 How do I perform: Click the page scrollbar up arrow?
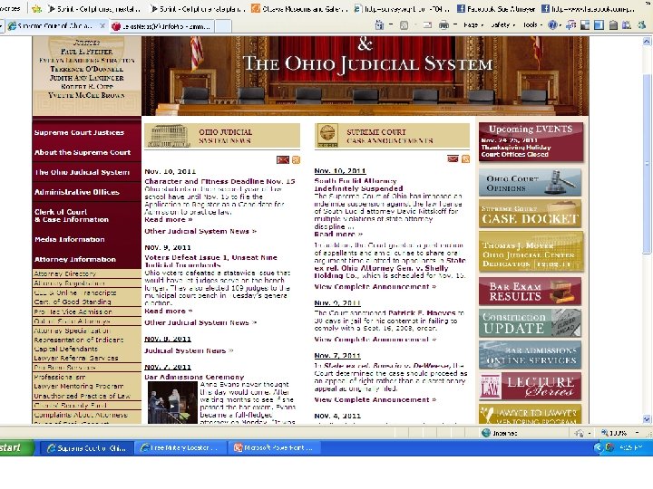click(x=647, y=41)
